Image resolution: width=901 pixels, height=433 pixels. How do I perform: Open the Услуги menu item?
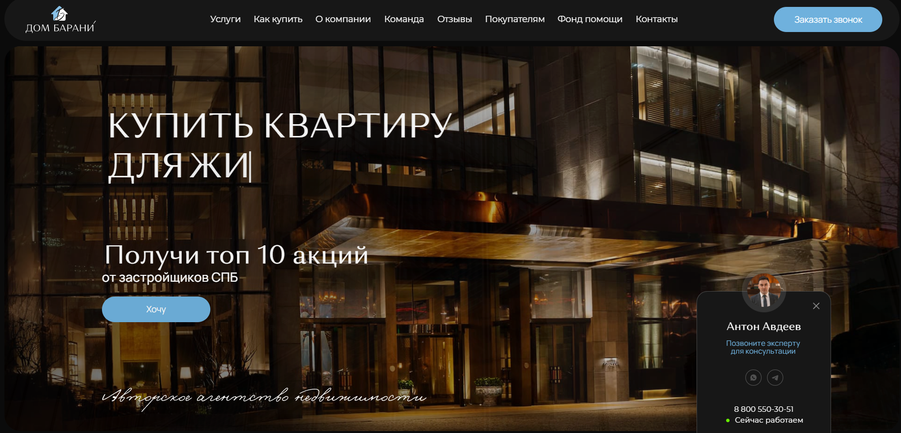pos(225,19)
